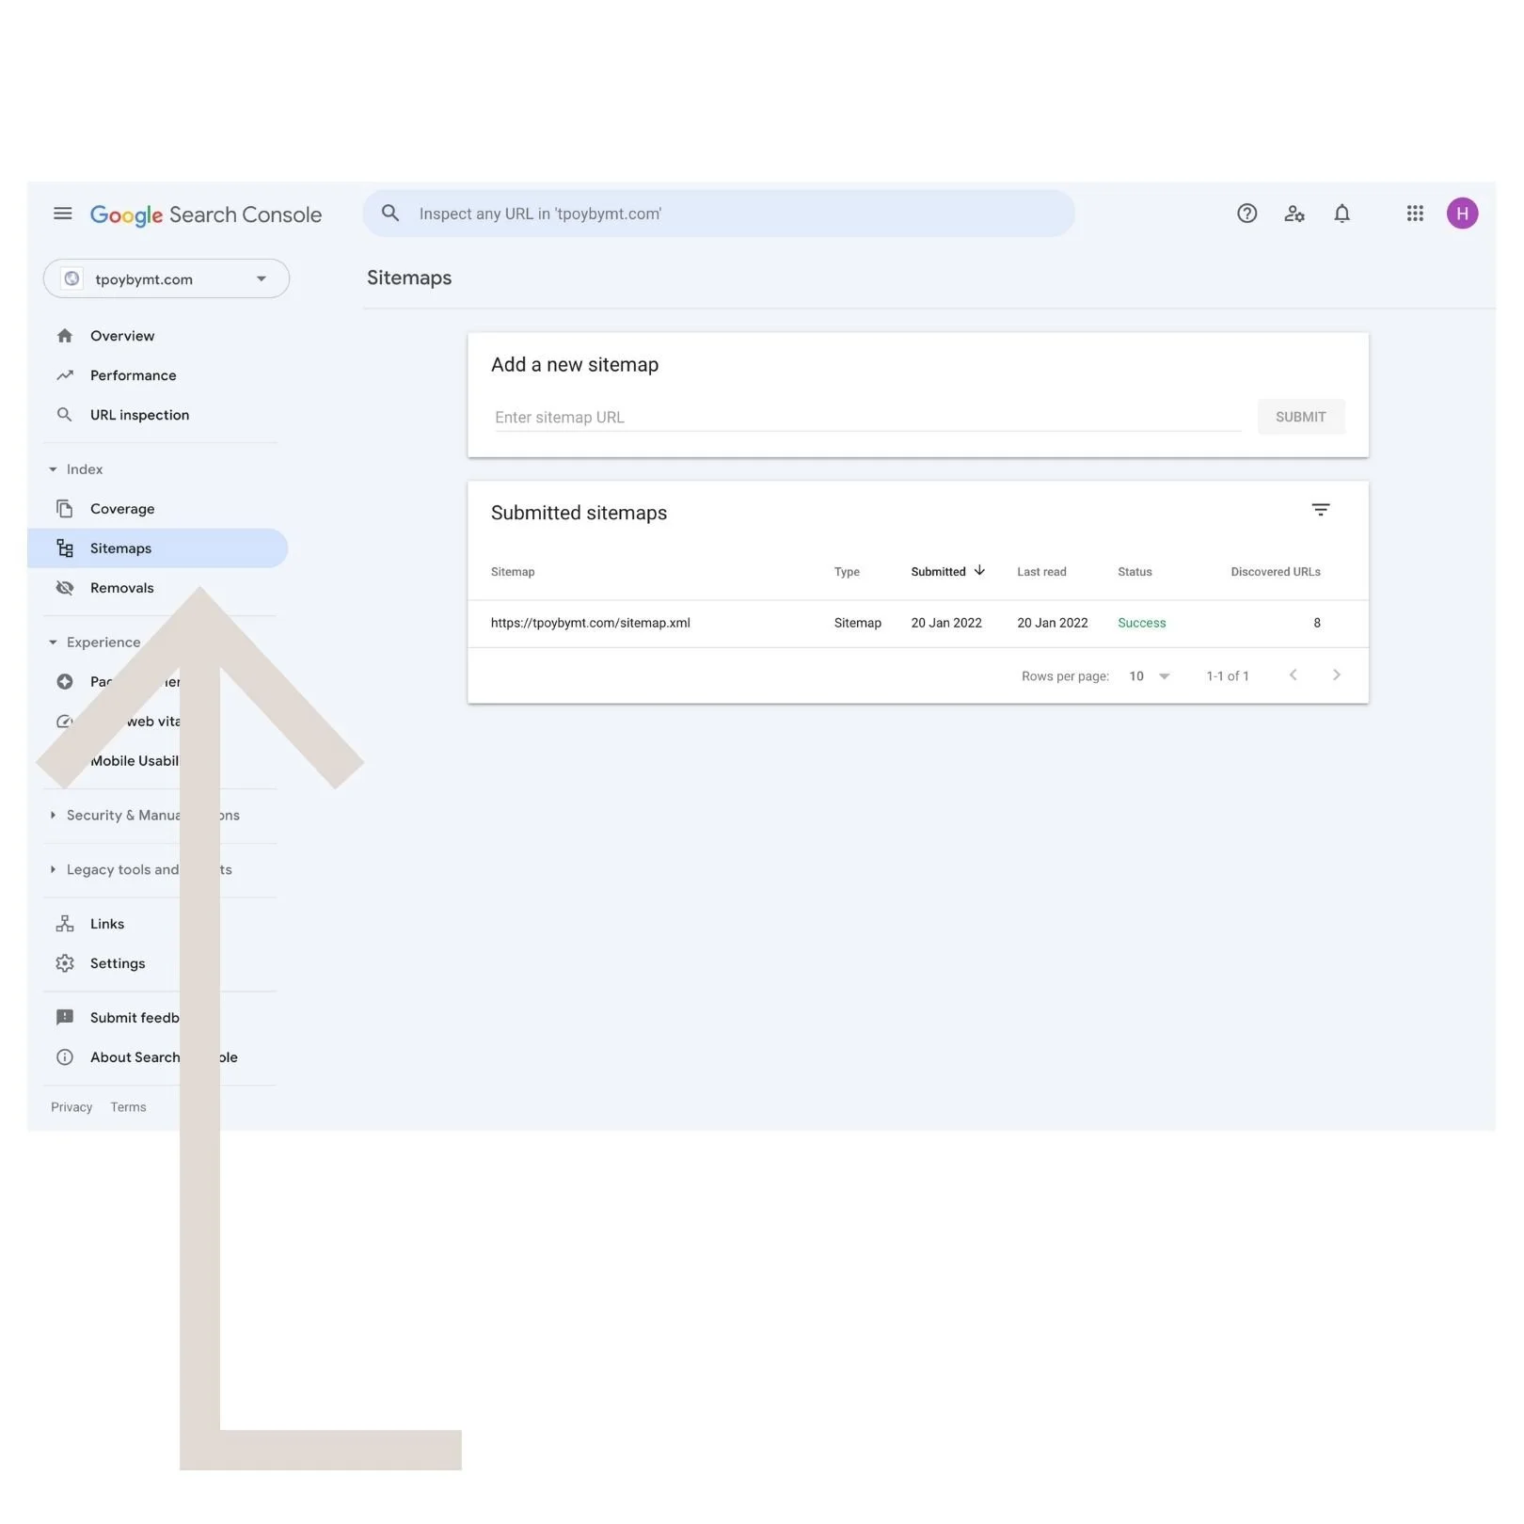Click the About info circle icon

pyautogui.click(x=65, y=1057)
